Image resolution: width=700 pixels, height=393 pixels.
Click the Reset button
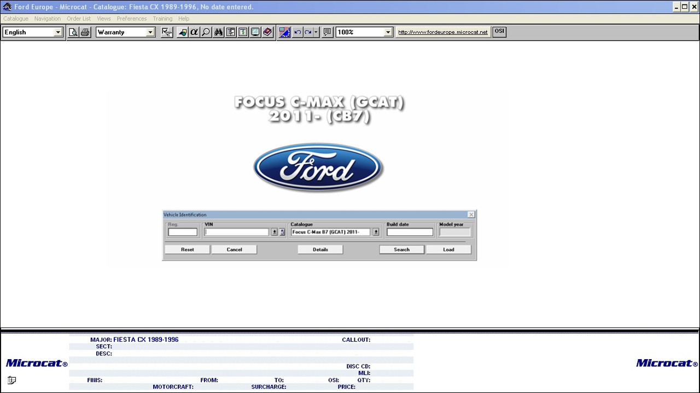coord(188,249)
